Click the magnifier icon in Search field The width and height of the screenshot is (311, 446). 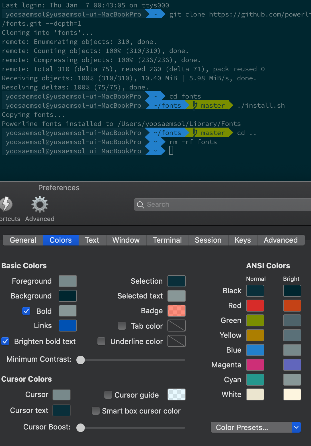pos(140,204)
